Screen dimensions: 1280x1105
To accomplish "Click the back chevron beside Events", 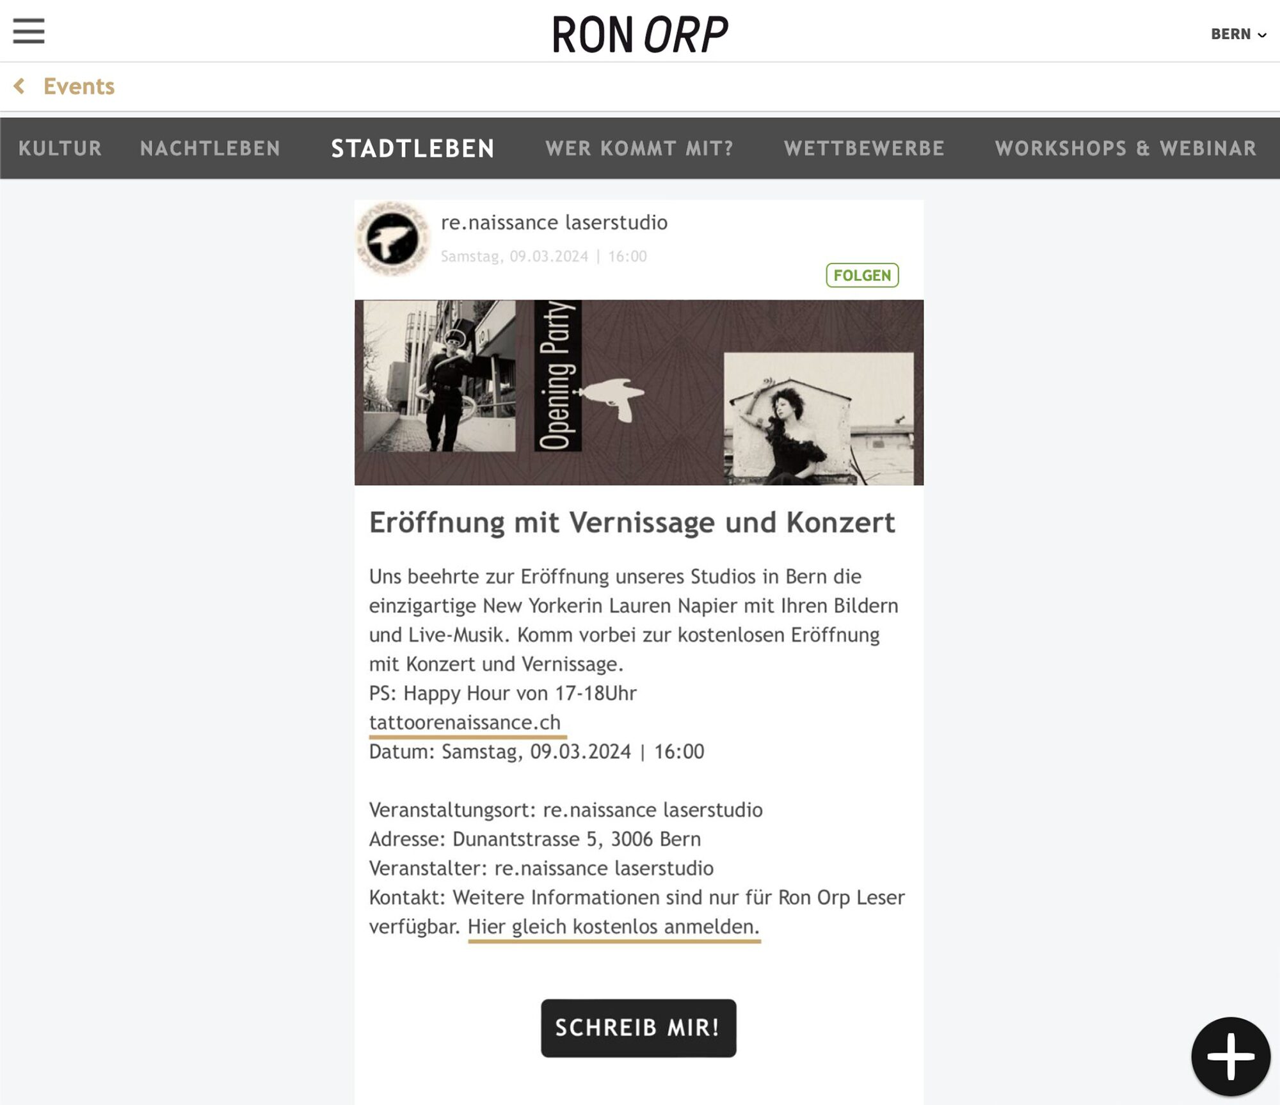I will 20,86.
